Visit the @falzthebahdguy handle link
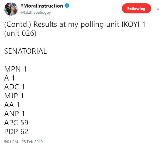Image resolution: width=159 pixels, height=147 pixels. click(x=35, y=13)
